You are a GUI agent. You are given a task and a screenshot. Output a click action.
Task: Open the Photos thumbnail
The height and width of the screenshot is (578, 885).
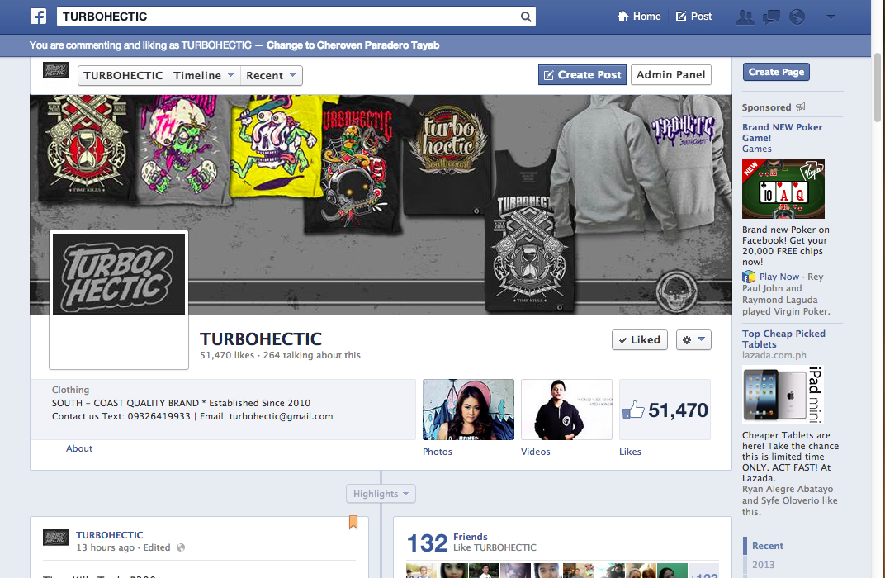468,410
